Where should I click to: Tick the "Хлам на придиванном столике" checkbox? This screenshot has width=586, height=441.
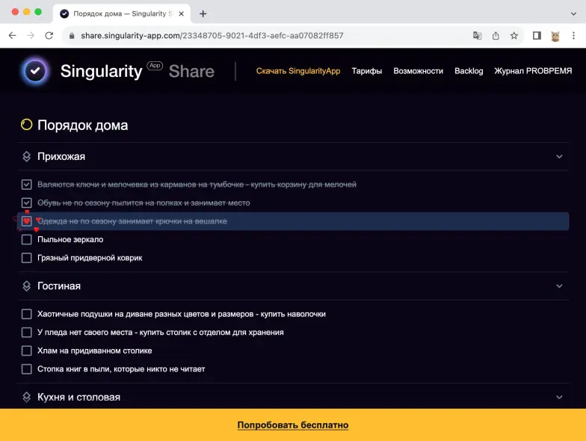click(27, 351)
